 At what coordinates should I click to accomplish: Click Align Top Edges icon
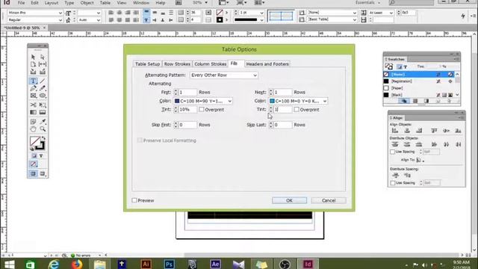pyautogui.click(x=434, y=131)
